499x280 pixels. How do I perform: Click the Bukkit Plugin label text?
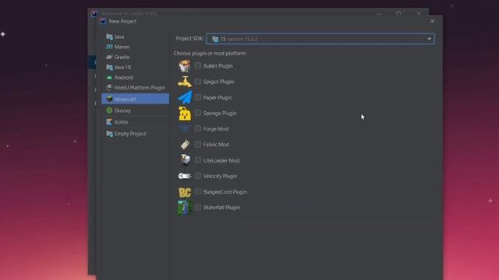218,66
